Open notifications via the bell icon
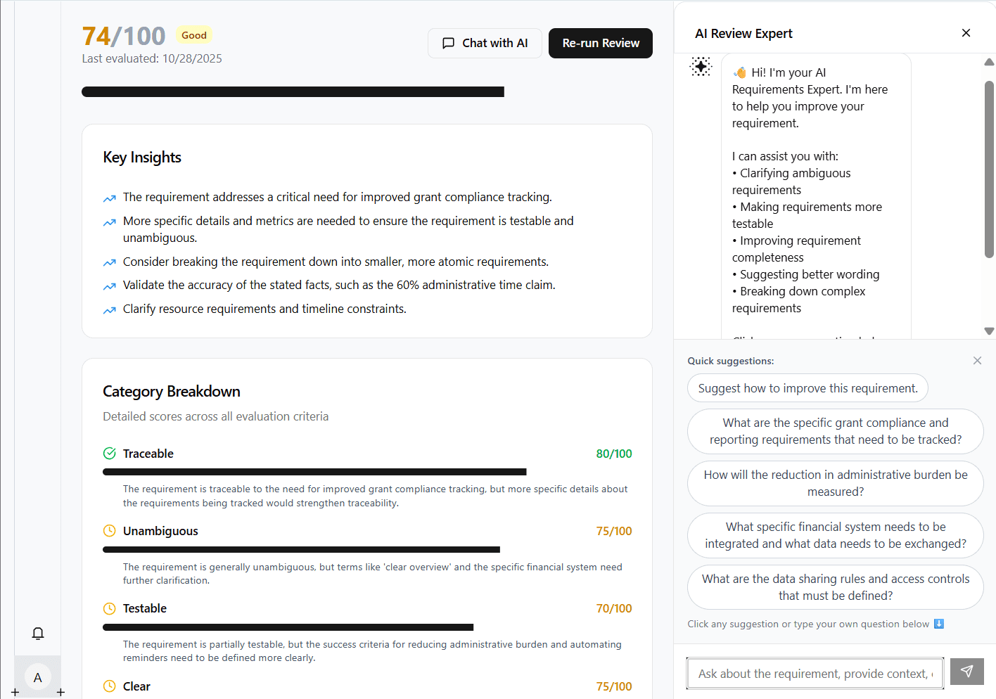996x699 pixels. point(37,634)
